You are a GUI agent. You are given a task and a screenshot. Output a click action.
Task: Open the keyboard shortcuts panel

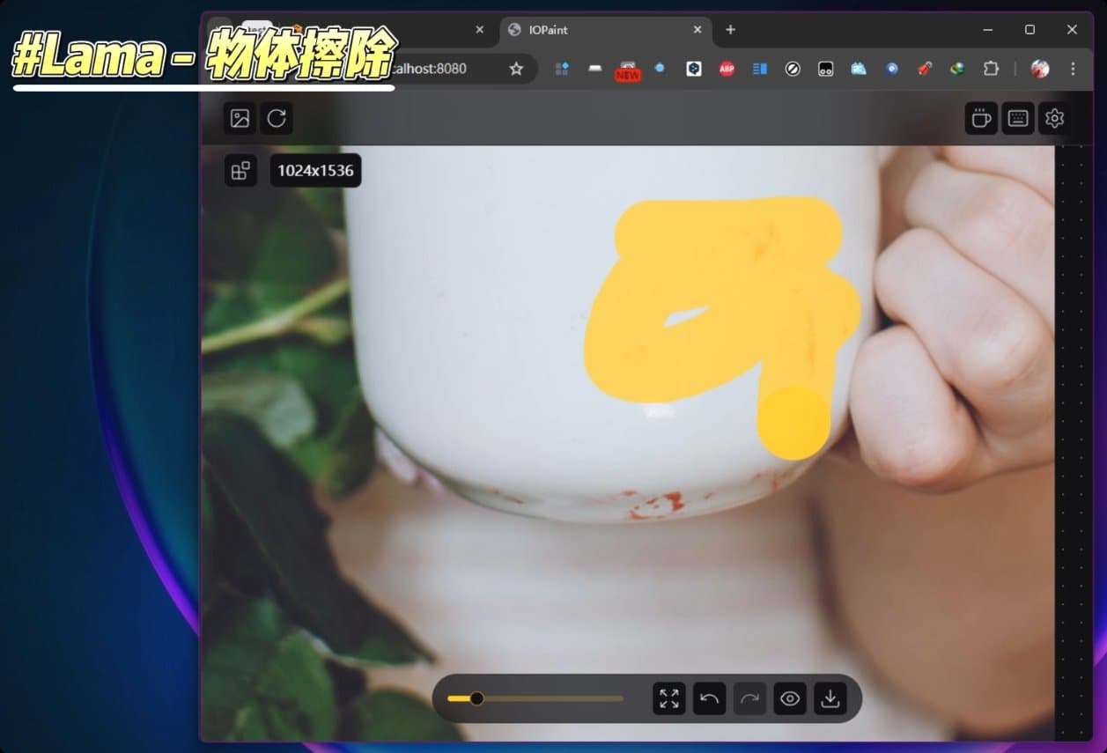[x=1017, y=118]
